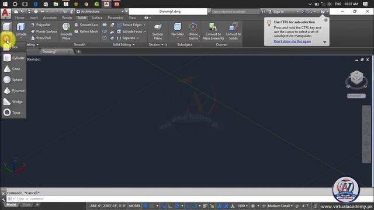Apply Smooth Less to mesh
The width and height of the screenshot is (374, 210).
[86, 24]
